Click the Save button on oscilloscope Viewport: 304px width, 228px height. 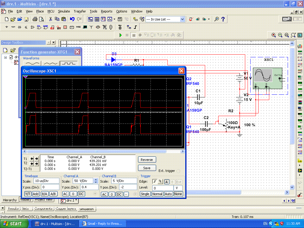(147, 168)
